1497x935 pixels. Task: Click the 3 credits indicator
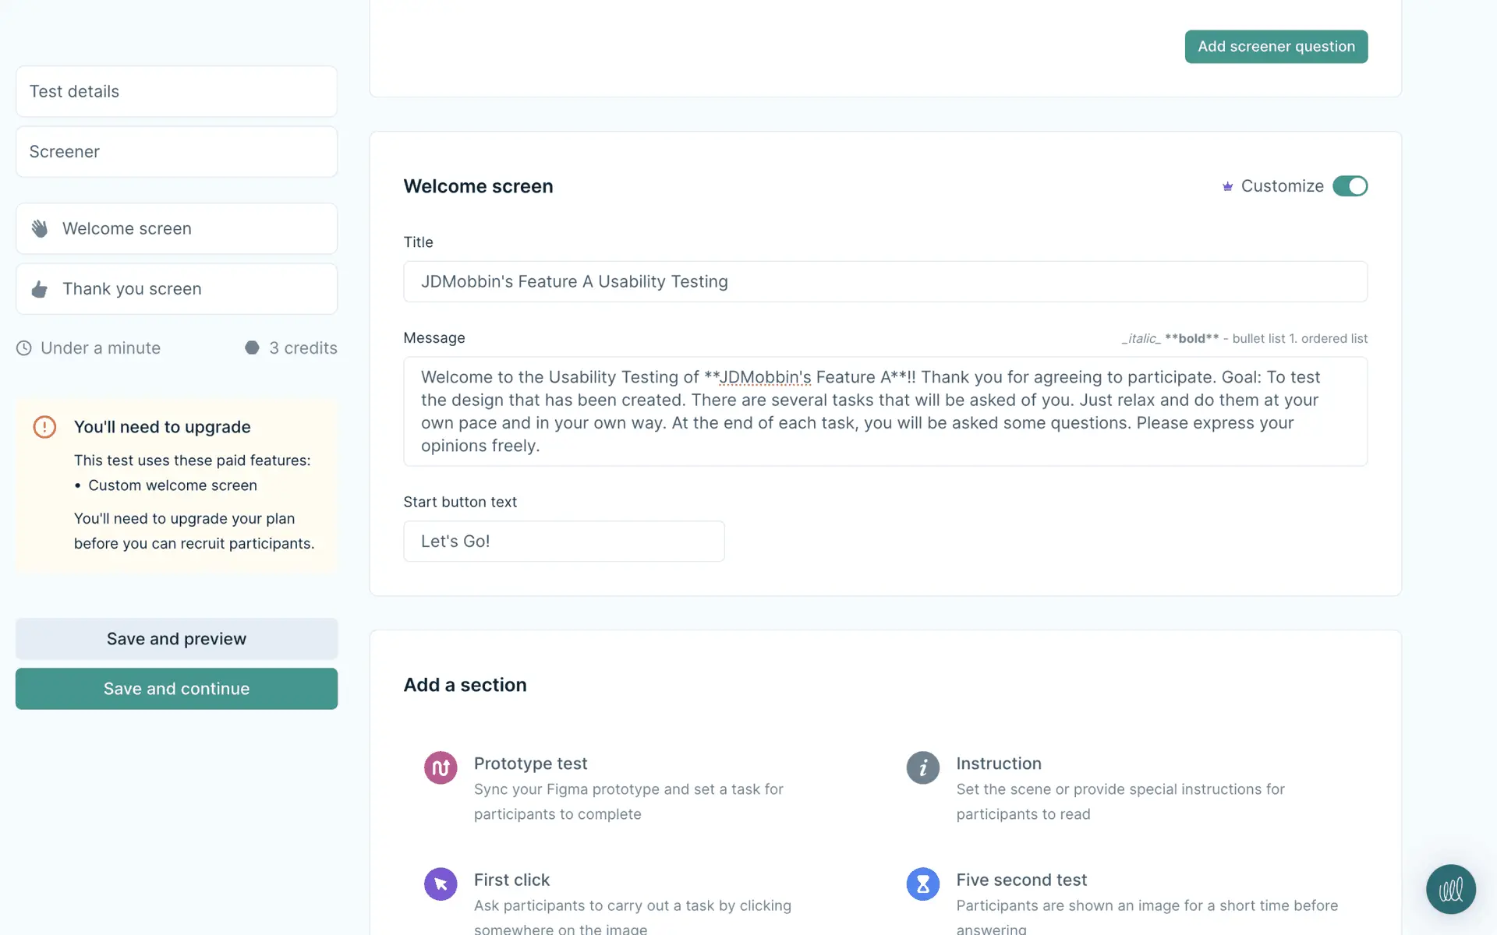tap(292, 348)
